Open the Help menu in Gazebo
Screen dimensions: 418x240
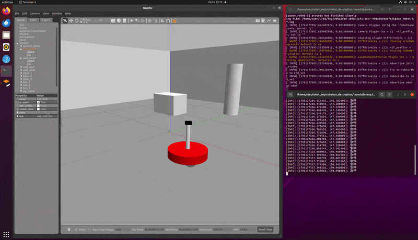[68, 13]
